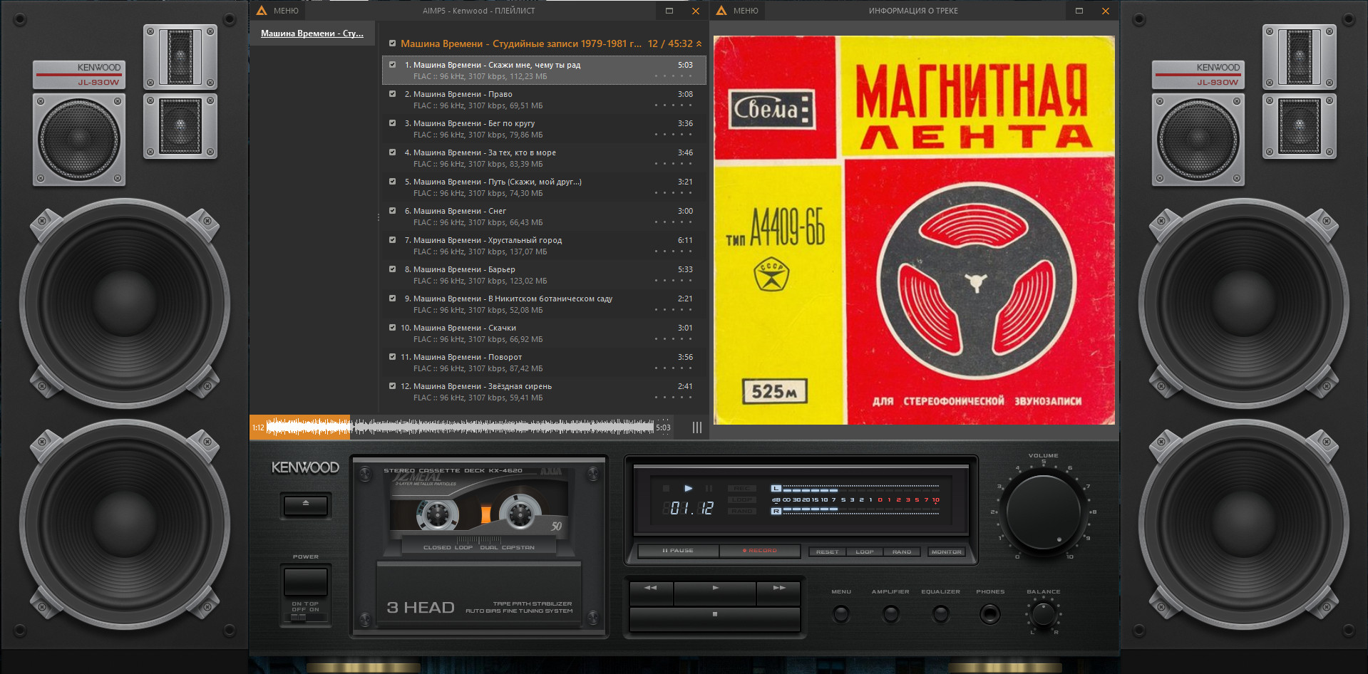The width and height of the screenshot is (1368, 674).
Task: Toggle the album group header checkbox
Action: (x=392, y=43)
